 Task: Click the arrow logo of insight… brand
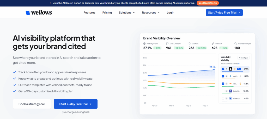coord(230,91)
